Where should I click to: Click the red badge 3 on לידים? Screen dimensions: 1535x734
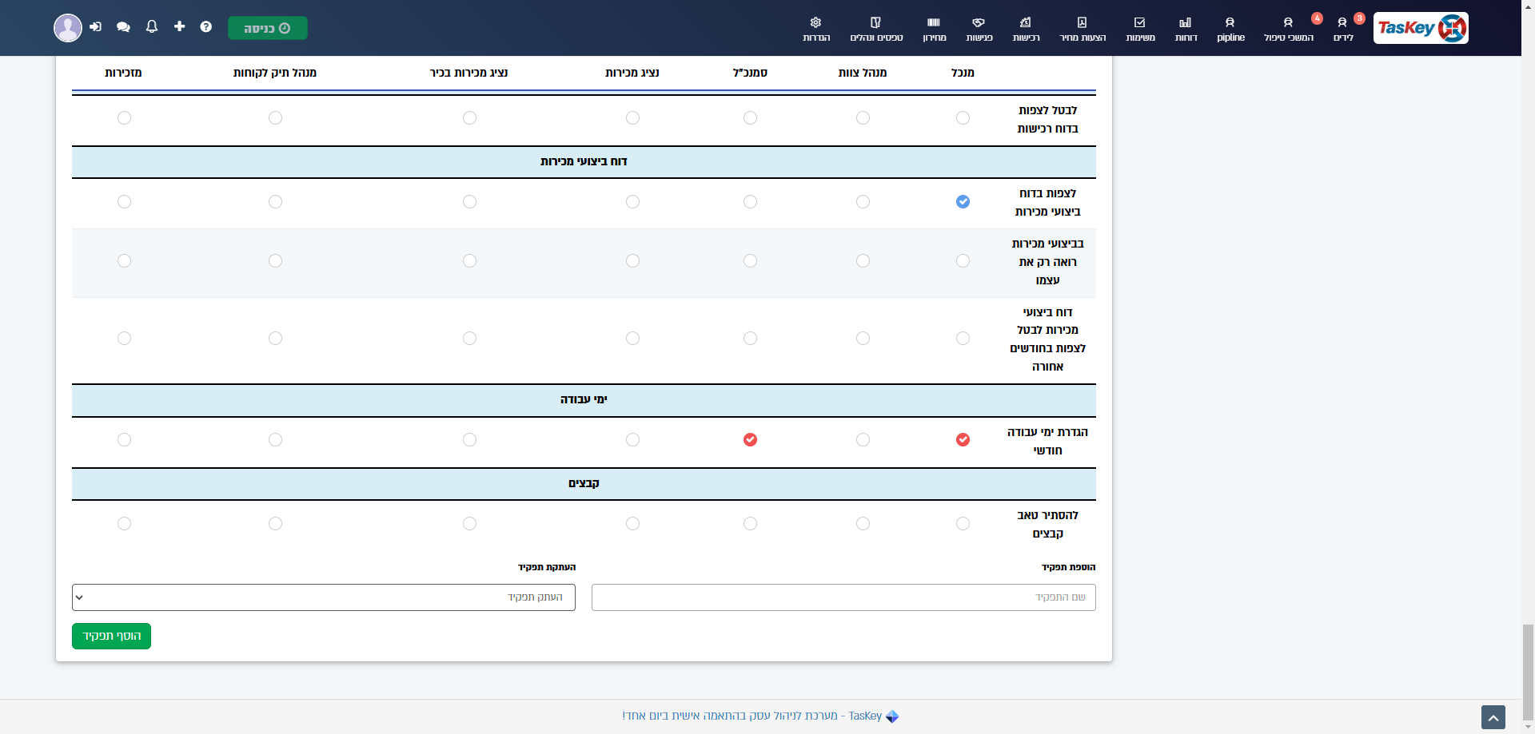pos(1359,18)
